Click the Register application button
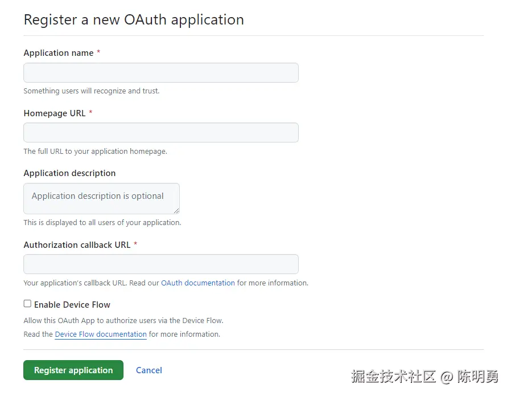The width and height of the screenshot is (511, 396). 73,370
